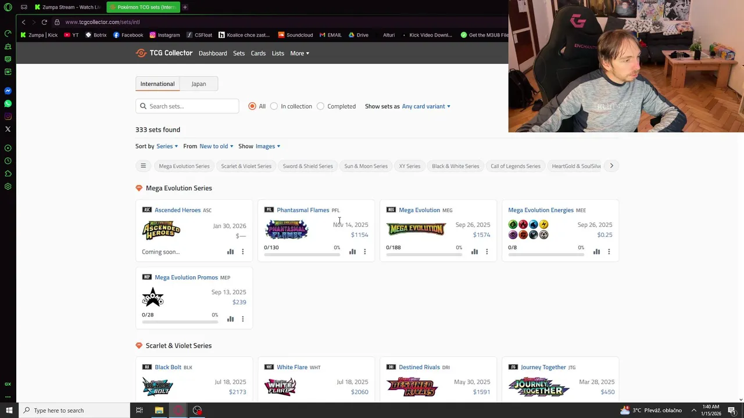The image size is (744, 418).
Task: Jump to Sword & Shield Series chip
Action: 308,166
